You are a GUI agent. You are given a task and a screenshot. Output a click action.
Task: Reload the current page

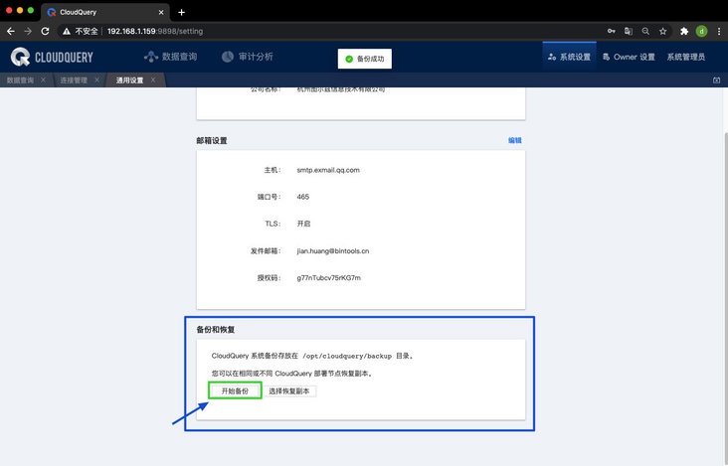(x=45, y=31)
